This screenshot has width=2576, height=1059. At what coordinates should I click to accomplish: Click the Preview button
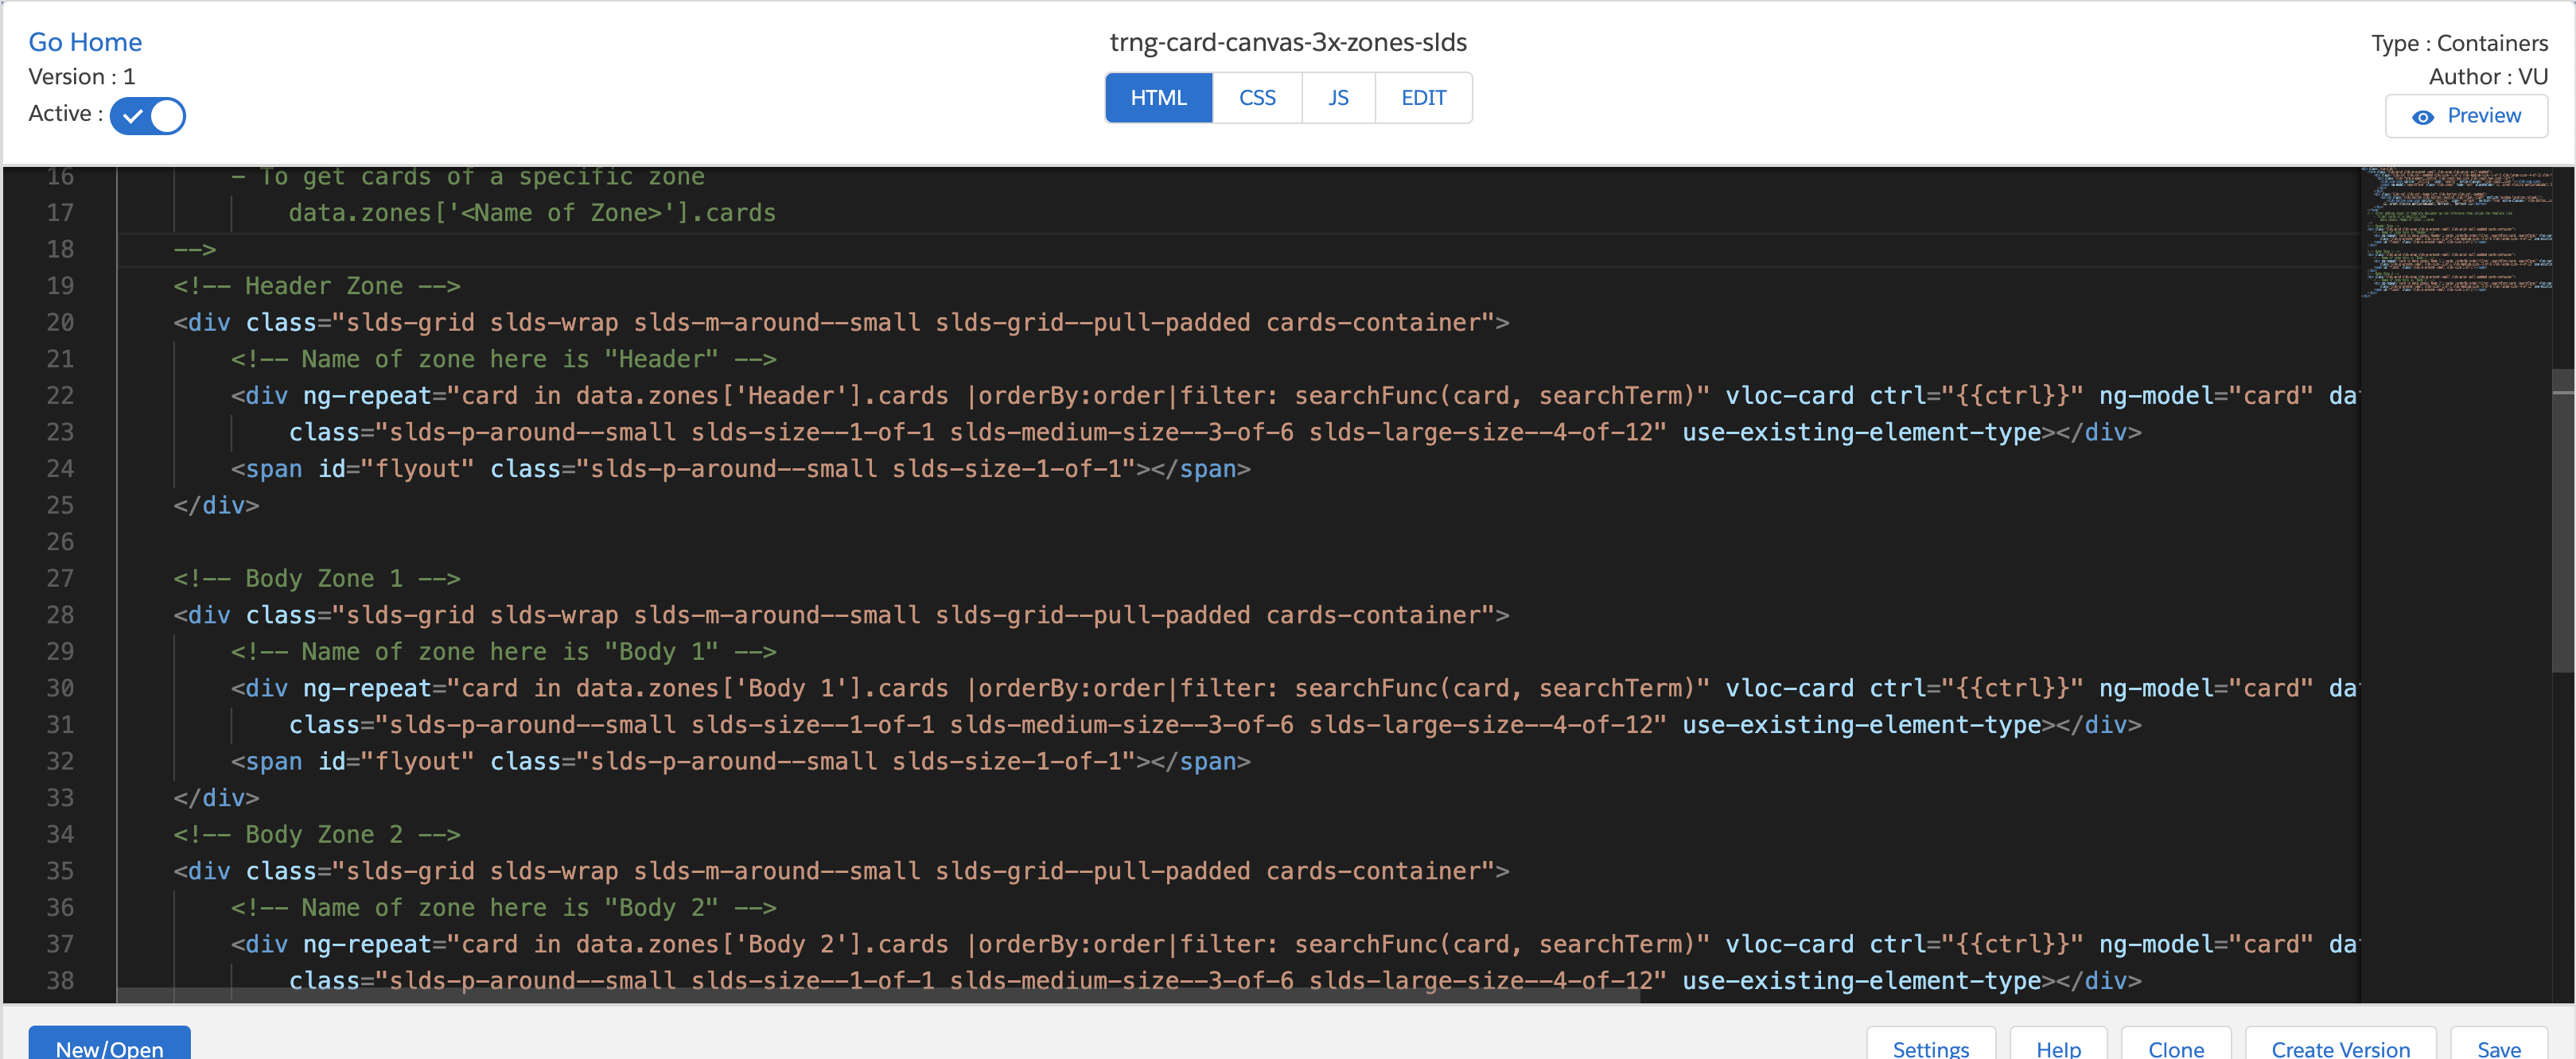[x=2466, y=116]
